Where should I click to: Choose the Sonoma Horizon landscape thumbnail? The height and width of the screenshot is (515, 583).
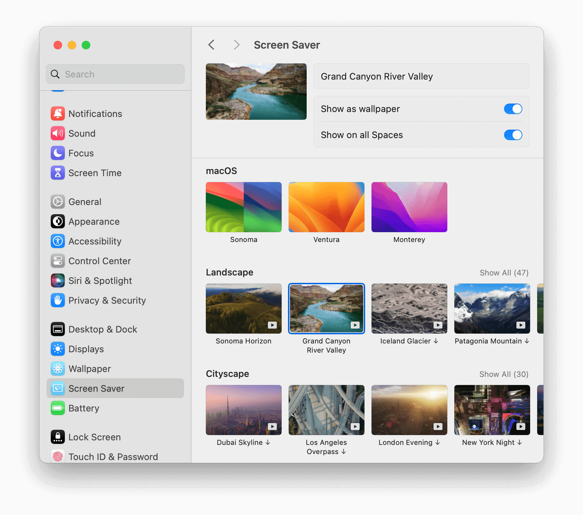tap(244, 309)
